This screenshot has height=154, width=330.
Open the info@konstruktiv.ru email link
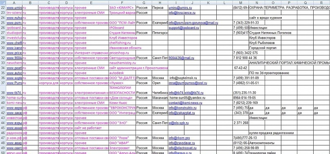click(182, 108)
